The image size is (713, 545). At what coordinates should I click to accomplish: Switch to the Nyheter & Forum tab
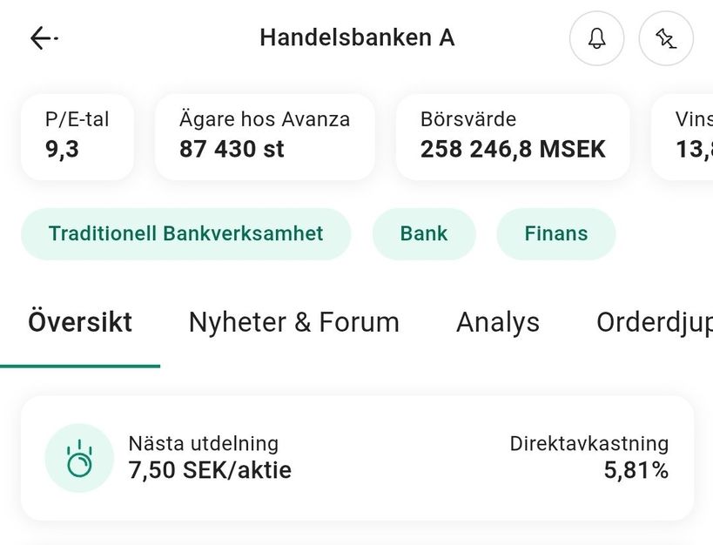tap(293, 322)
